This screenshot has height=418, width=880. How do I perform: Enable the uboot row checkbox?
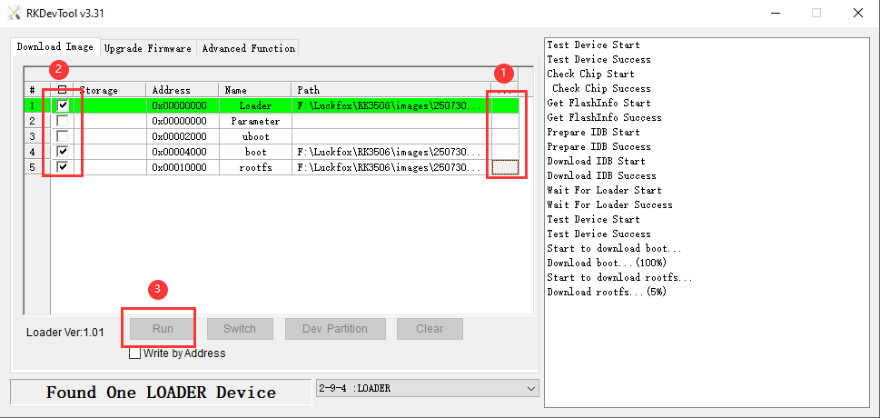(x=63, y=136)
